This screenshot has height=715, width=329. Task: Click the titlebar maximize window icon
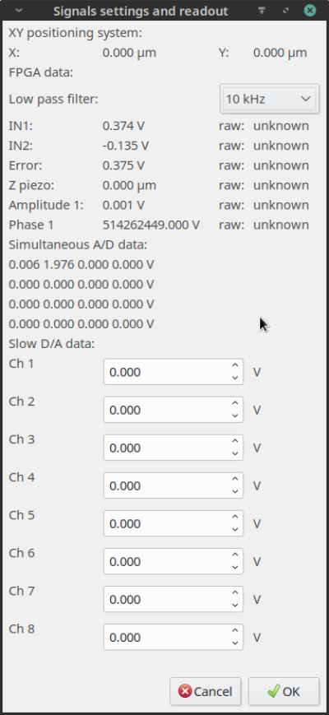[x=285, y=11]
